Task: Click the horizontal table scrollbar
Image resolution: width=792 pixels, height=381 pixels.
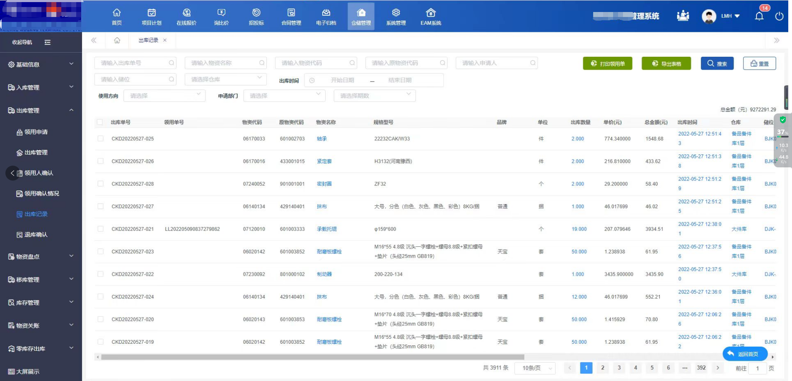Action: (x=313, y=357)
